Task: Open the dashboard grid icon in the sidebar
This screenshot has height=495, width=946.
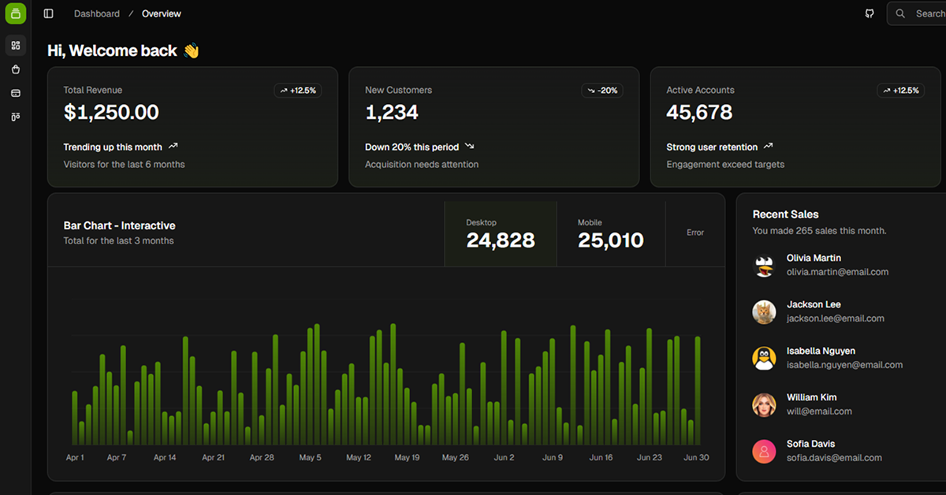Action: (x=15, y=45)
